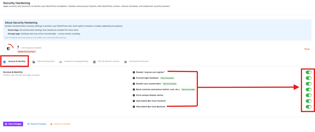The image size is (315, 132).
Task: Click the Recommended tag on Prevent login feedback
Action: tap(167, 78)
